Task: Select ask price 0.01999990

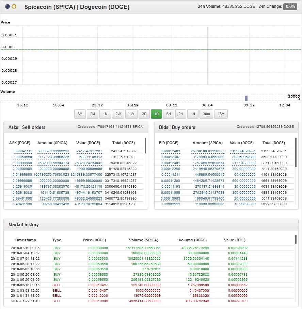Action: pos(22,175)
